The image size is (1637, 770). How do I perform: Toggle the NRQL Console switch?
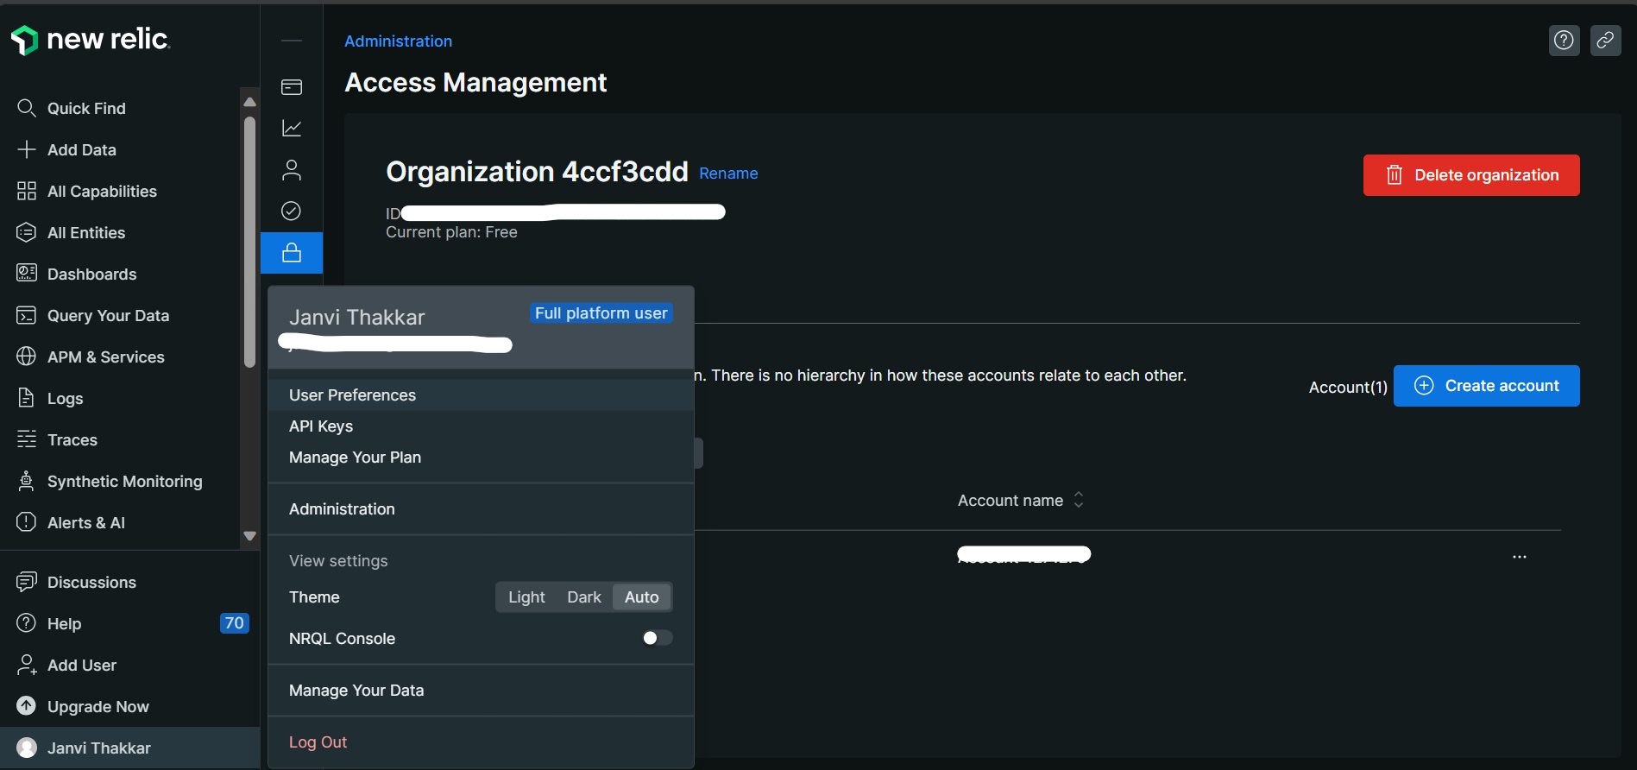pos(657,638)
